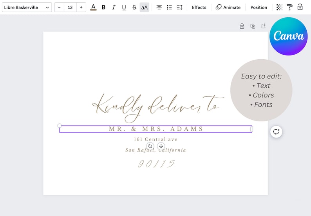This screenshot has height=216, width=311.
Task: Select the 161 Central ave text
Action: pyautogui.click(x=156, y=139)
